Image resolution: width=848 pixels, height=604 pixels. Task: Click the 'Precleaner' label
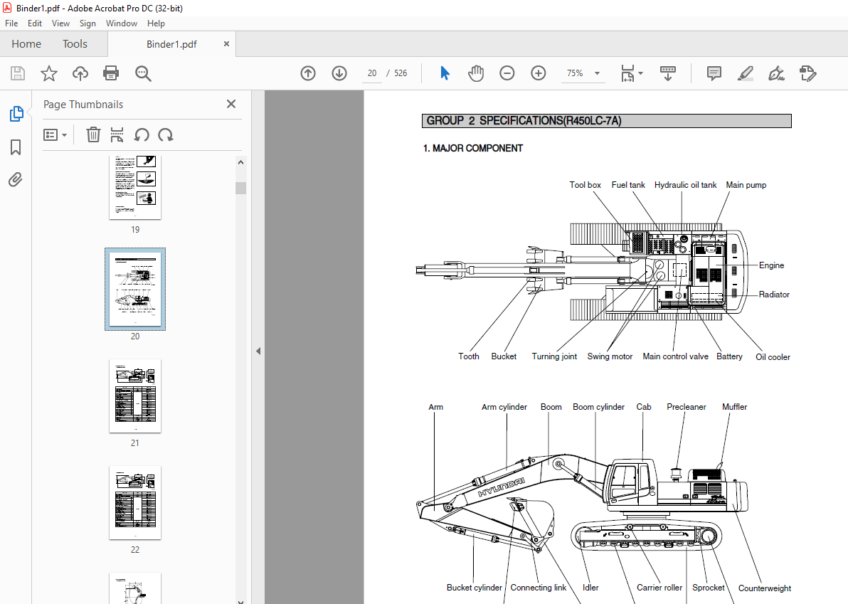click(x=687, y=407)
